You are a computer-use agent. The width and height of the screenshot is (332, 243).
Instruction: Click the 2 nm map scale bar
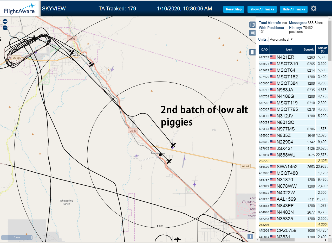(x=17, y=238)
